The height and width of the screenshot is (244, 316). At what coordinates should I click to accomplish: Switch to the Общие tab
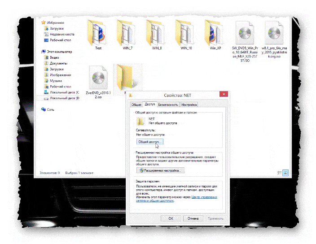pos(136,105)
